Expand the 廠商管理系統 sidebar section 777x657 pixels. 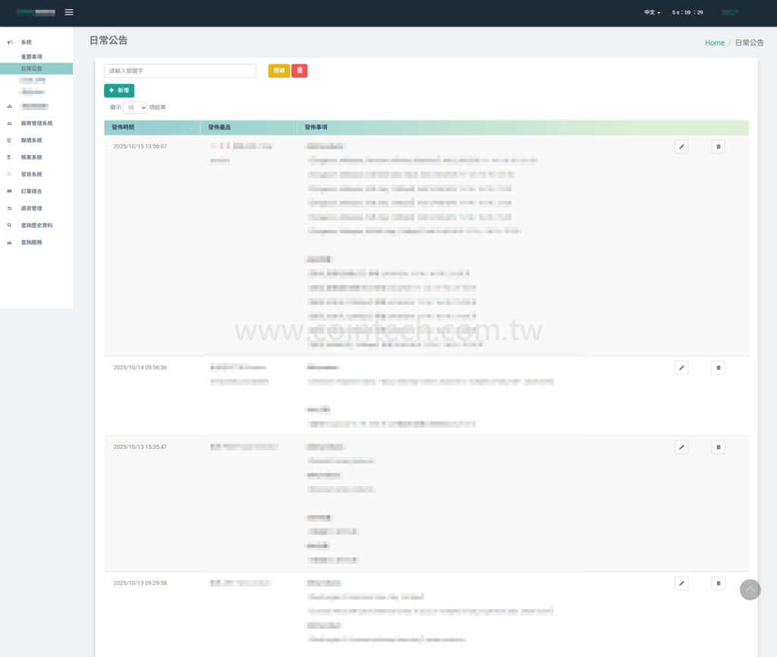coord(36,123)
